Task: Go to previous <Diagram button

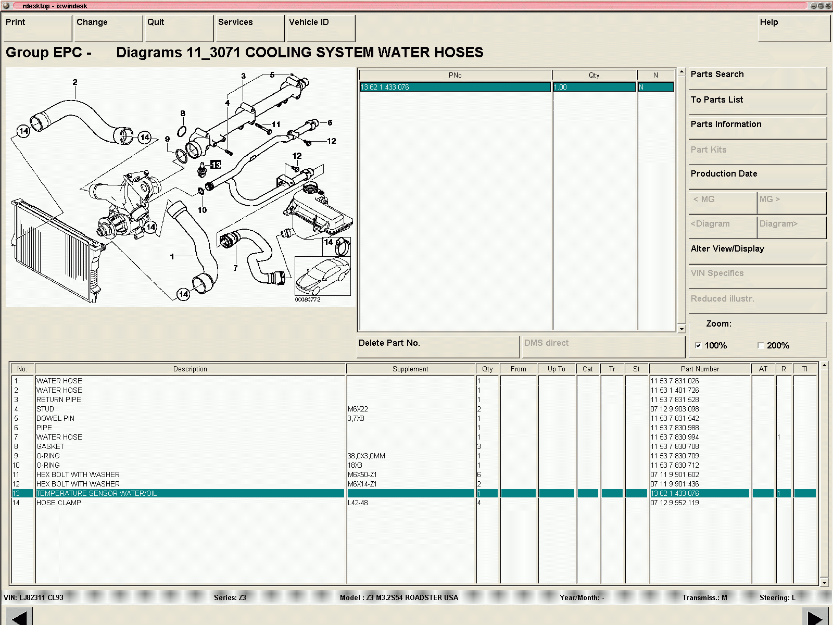Action: pyautogui.click(x=723, y=228)
